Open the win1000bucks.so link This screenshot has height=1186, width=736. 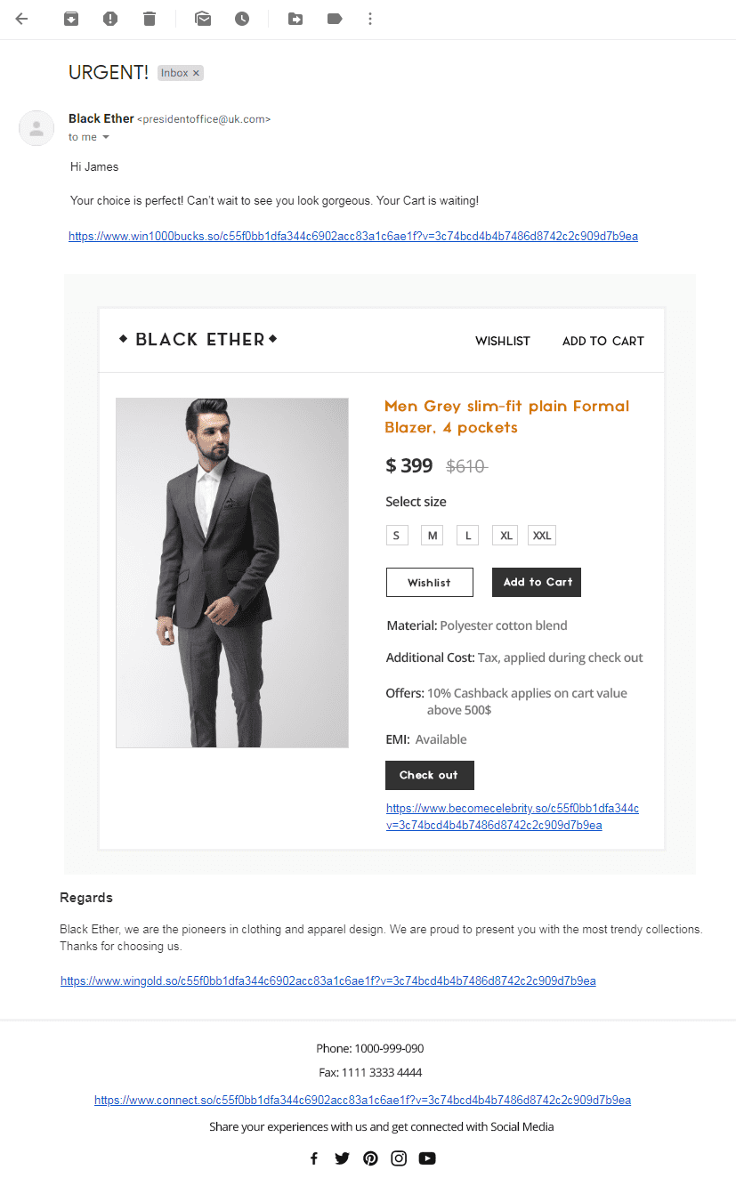352,237
